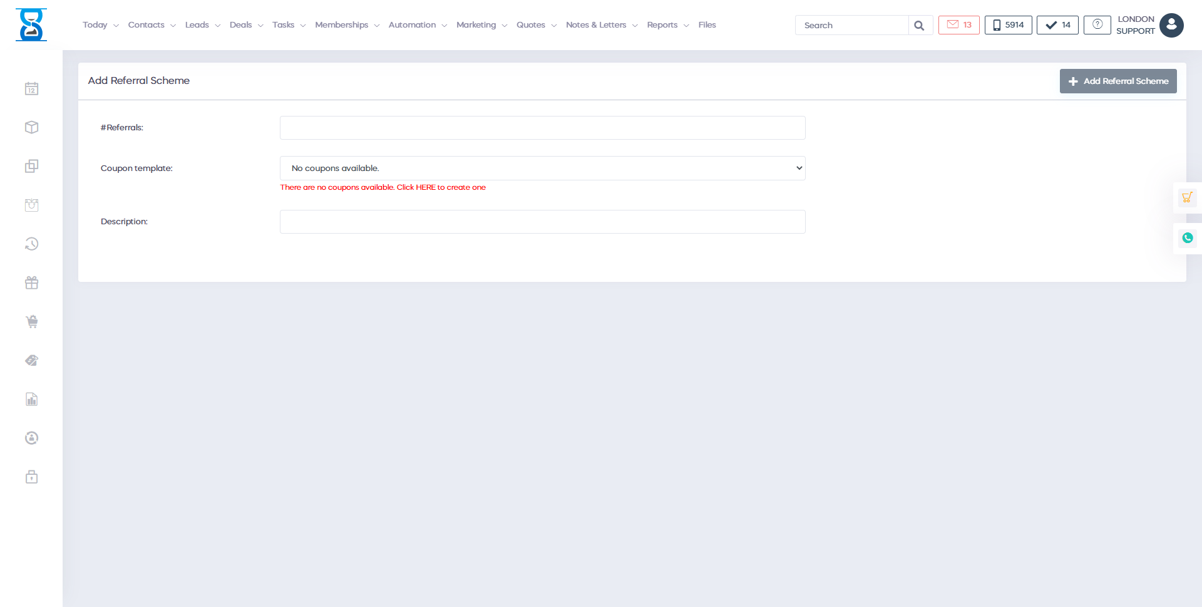1202x607 pixels.
Task: Click the orange cart icon on the right edge
Action: [x=1188, y=197]
